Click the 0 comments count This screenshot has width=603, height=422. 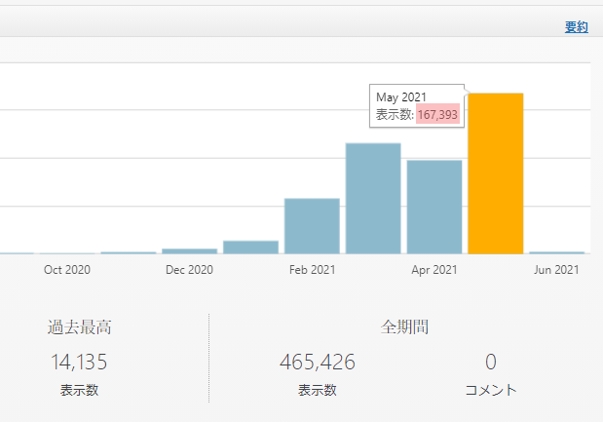(x=491, y=363)
